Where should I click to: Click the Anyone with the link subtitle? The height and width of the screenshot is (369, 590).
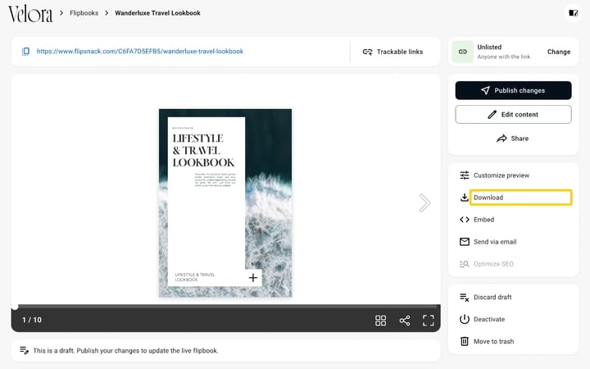point(503,57)
